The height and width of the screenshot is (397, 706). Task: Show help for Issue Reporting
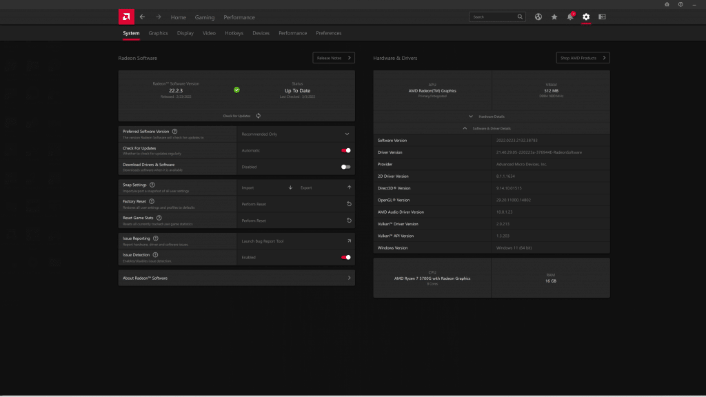point(155,238)
